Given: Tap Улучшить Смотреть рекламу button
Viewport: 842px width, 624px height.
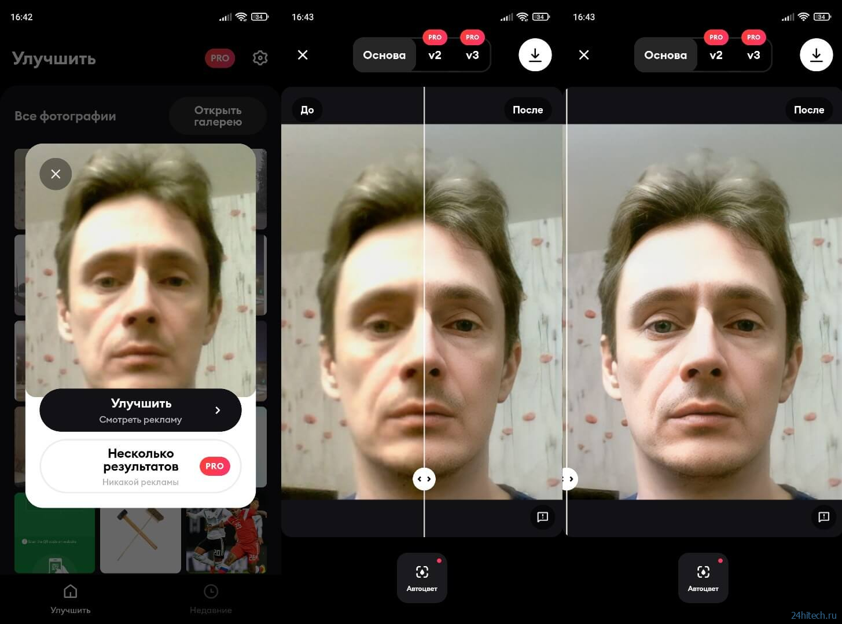Looking at the screenshot, I should [141, 410].
